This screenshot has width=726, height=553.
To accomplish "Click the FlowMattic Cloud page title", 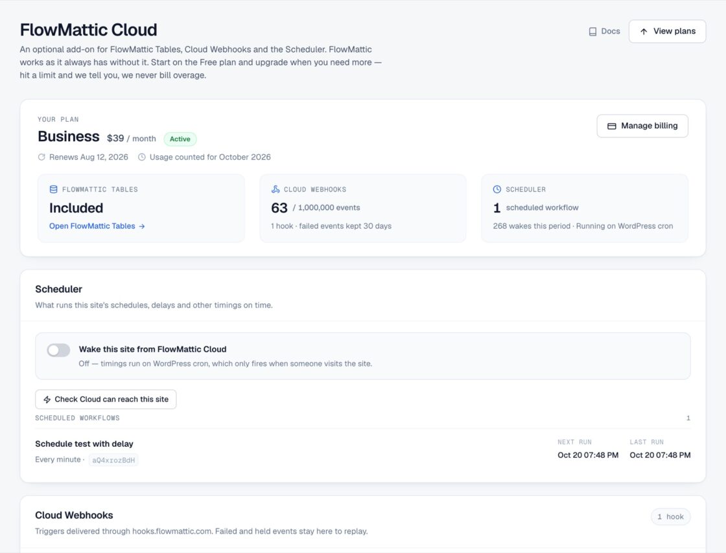I will click(x=88, y=30).
